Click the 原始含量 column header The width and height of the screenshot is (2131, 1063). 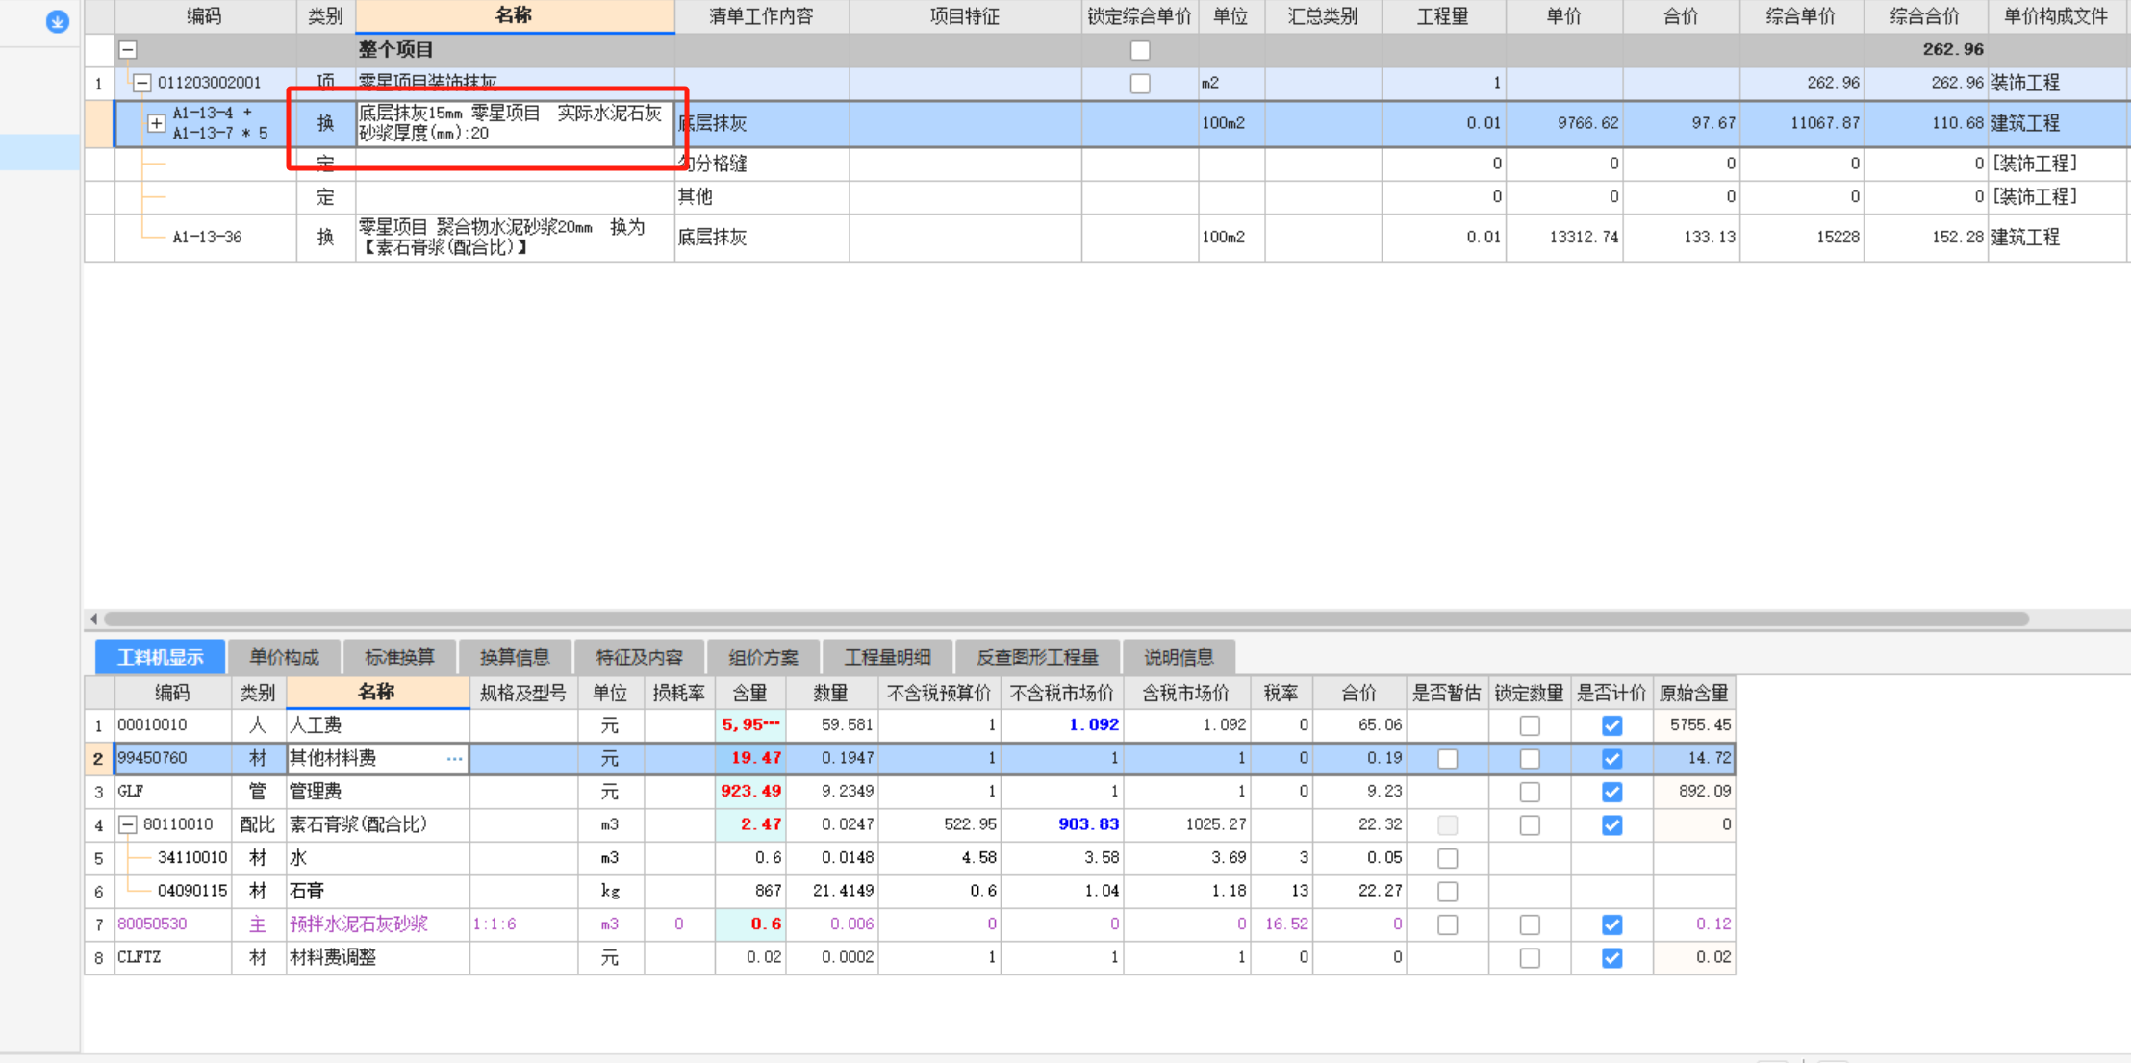click(1694, 693)
